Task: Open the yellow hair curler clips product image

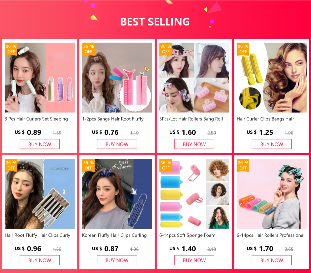Action: pyautogui.click(x=272, y=78)
